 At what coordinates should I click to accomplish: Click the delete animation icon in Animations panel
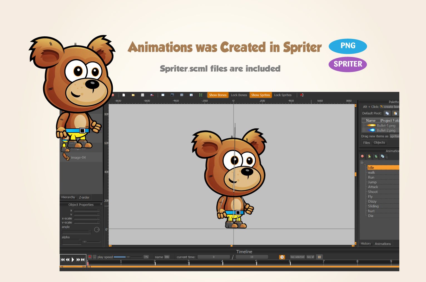coord(362,156)
